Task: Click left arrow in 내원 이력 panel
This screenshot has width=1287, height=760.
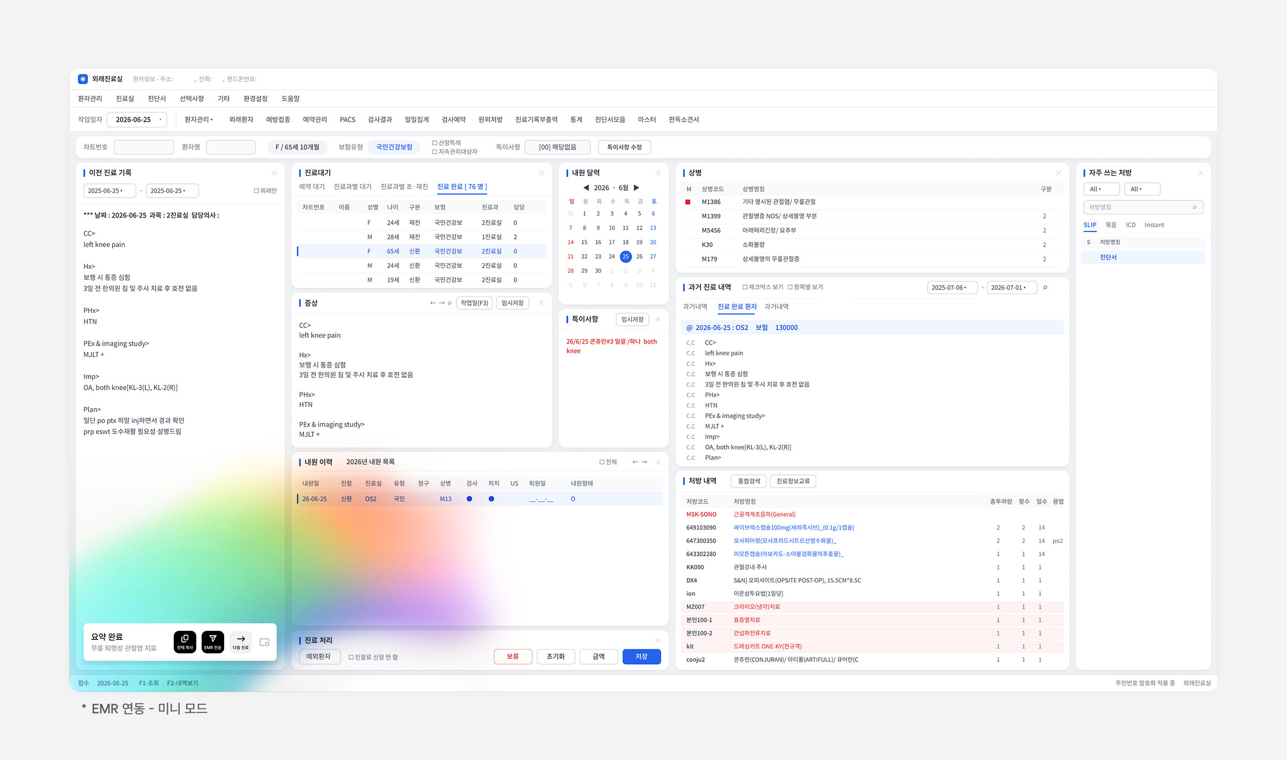Action: click(635, 462)
